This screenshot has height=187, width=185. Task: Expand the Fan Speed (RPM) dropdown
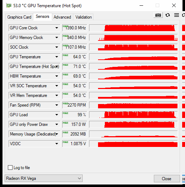(x=57, y=105)
